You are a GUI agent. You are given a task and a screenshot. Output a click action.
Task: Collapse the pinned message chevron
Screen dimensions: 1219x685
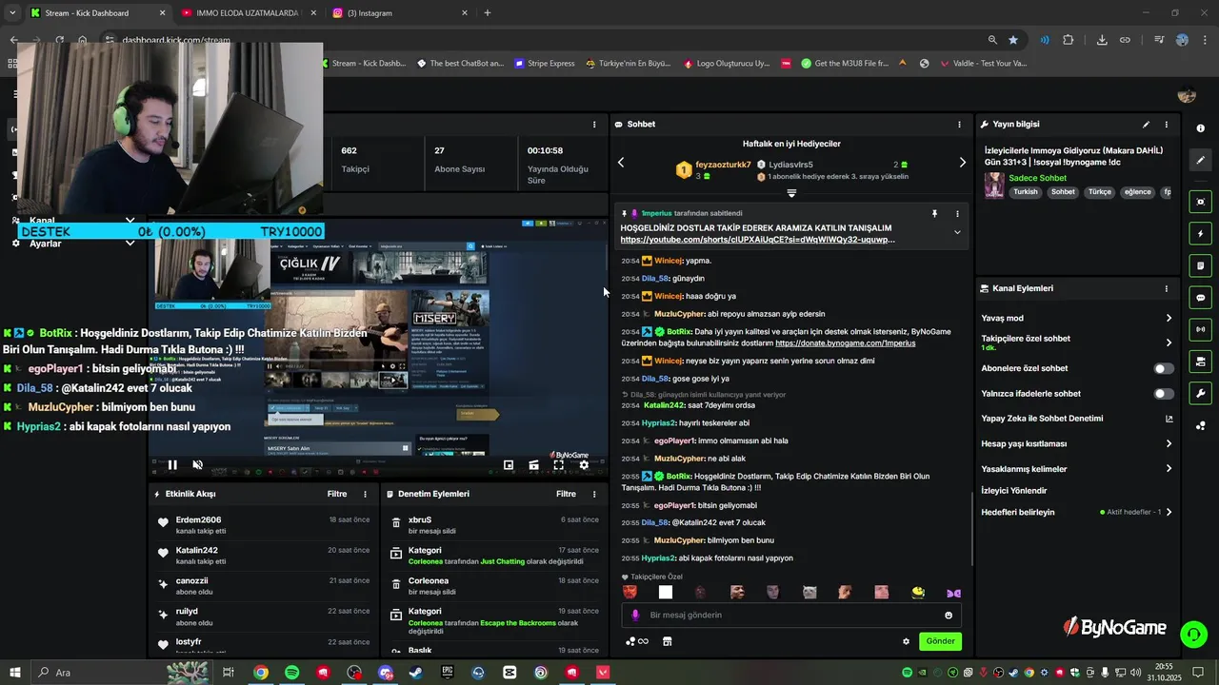tap(957, 232)
